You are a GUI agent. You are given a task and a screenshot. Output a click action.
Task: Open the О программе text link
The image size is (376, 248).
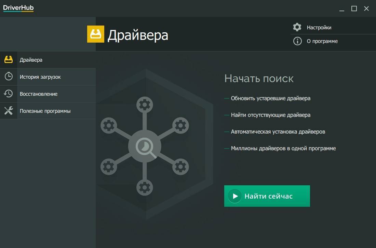click(x=322, y=41)
